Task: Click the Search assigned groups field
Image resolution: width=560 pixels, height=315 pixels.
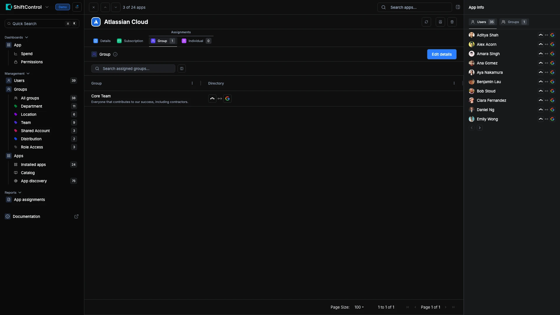Action: 133,69
